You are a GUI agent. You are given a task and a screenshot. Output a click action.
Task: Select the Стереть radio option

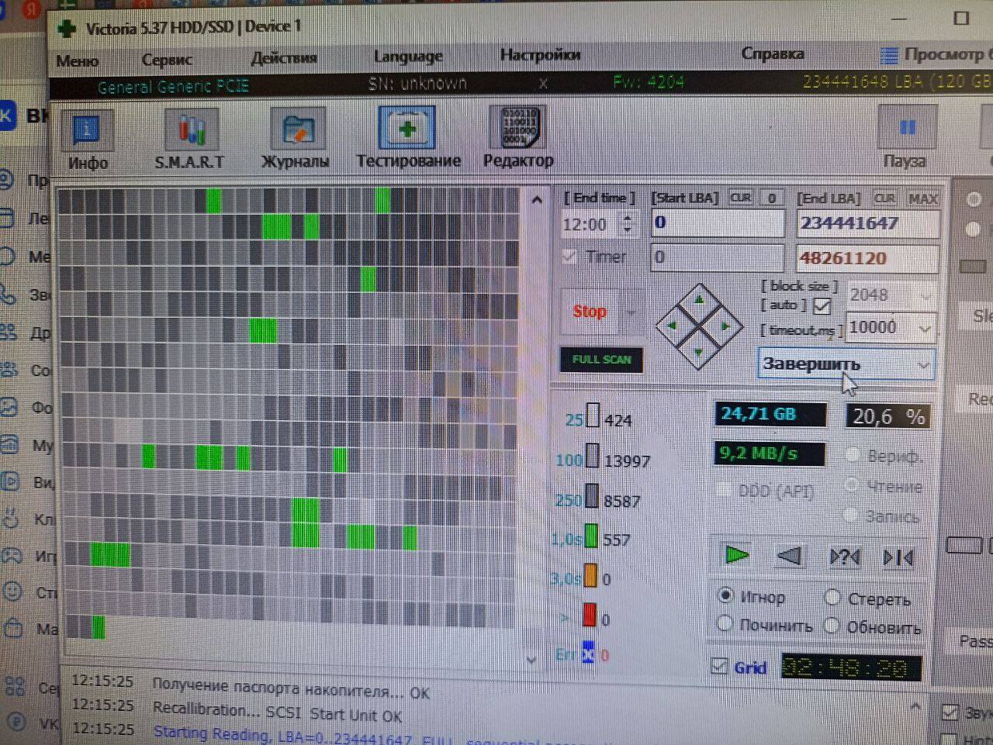(832, 597)
